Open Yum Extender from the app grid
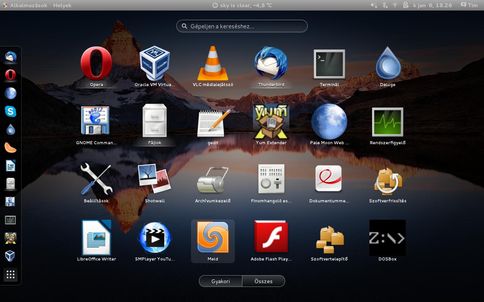 point(271,125)
